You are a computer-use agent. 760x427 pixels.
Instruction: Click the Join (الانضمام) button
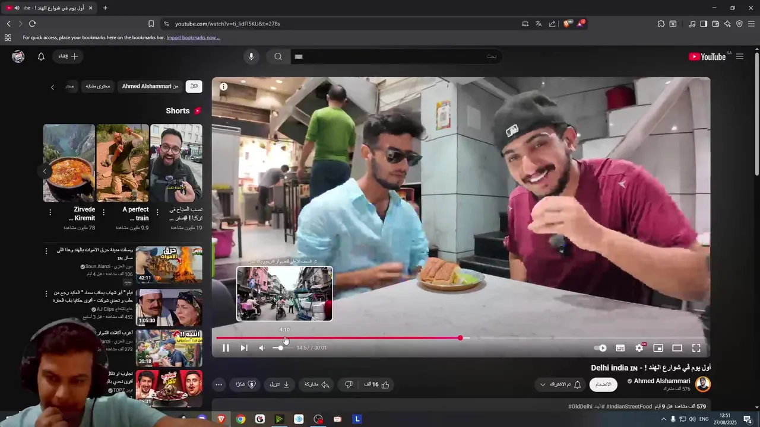pyautogui.click(x=603, y=385)
